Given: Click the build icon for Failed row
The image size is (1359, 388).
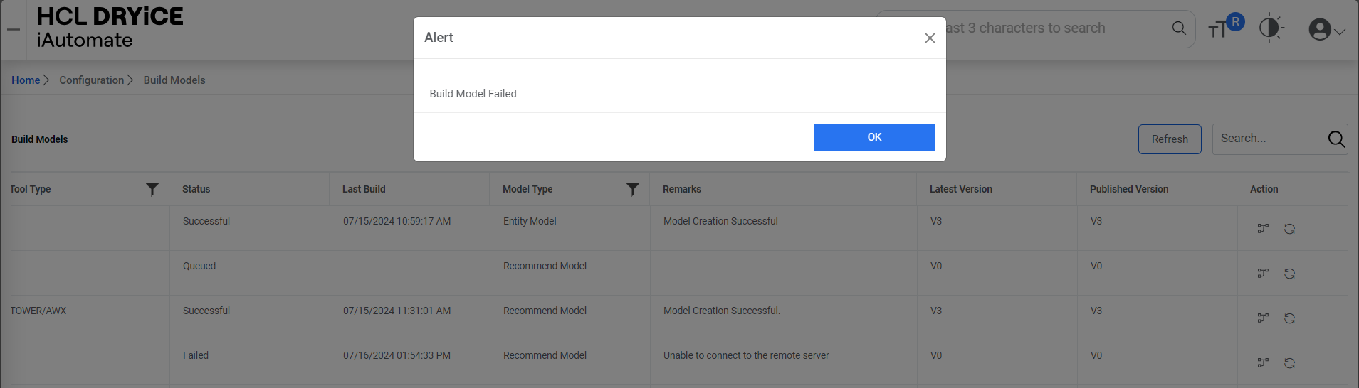Looking at the screenshot, I should click(1263, 363).
